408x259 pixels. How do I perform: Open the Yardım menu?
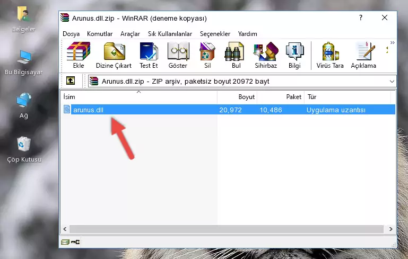tap(247, 34)
